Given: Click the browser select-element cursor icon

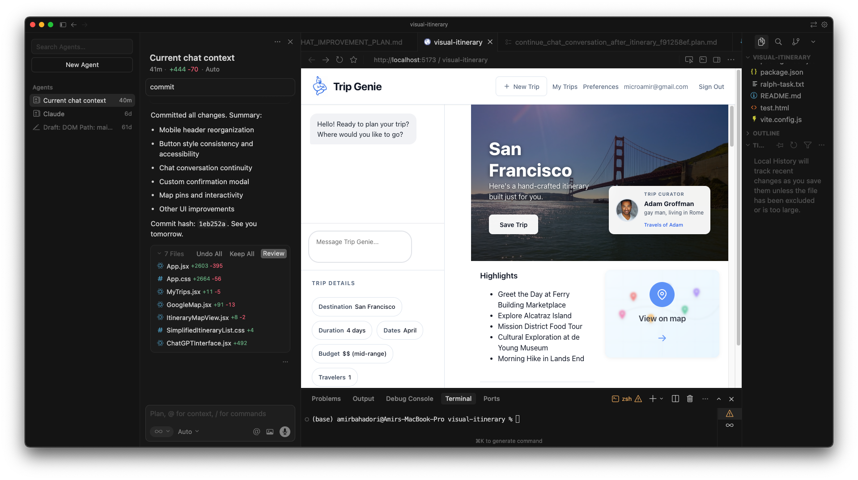Looking at the screenshot, I should click(x=689, y=59).
